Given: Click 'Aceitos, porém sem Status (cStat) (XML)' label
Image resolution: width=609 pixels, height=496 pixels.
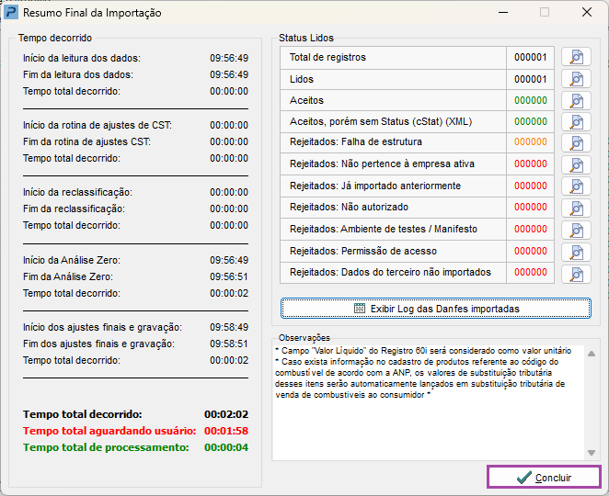Looking at the screenshot, I should click(x=381, y=122).
